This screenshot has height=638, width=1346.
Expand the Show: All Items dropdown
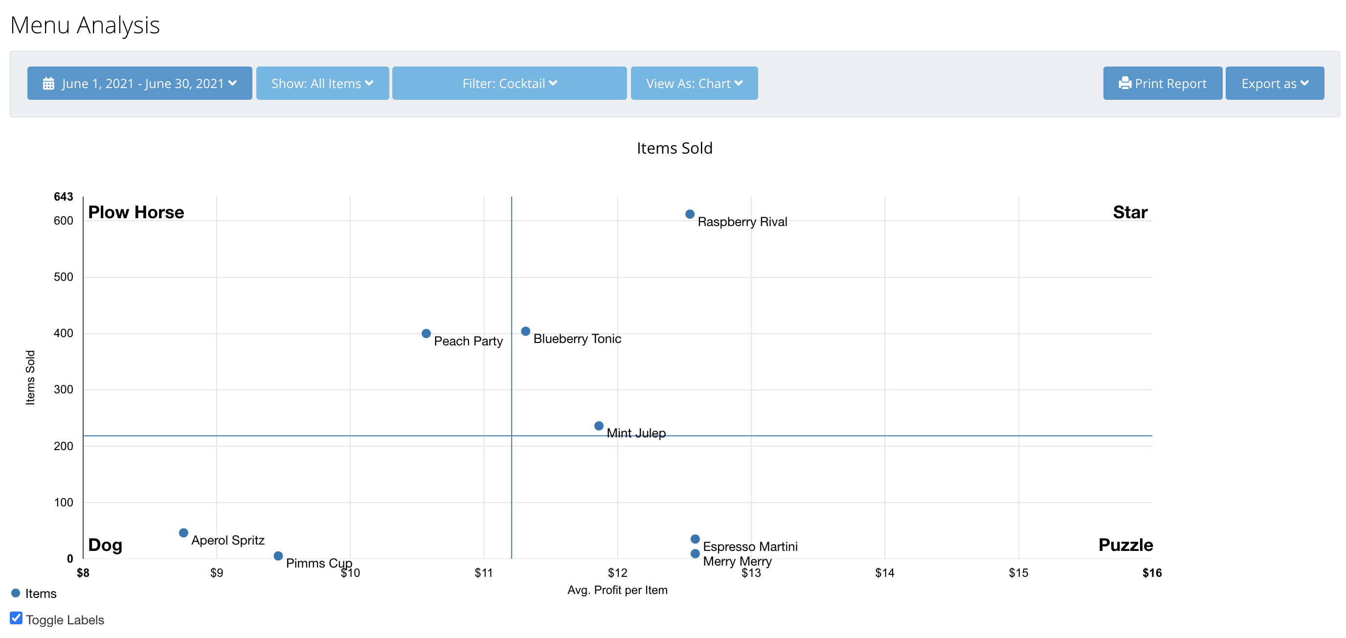coord(322,84)
